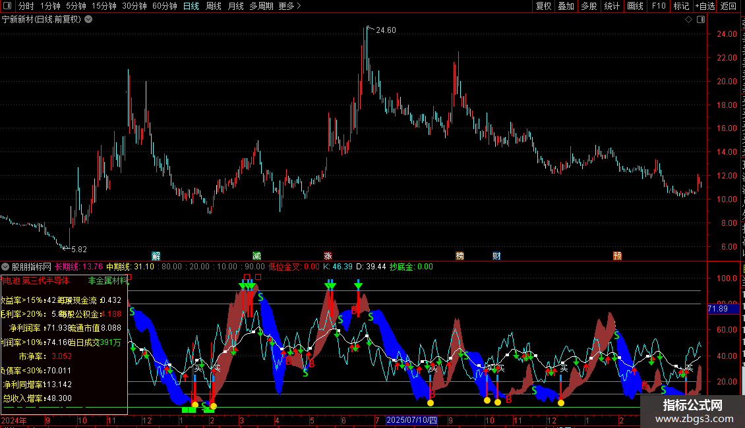Select the 5分钟 period

pyautogui.click(x=76, y=6)
